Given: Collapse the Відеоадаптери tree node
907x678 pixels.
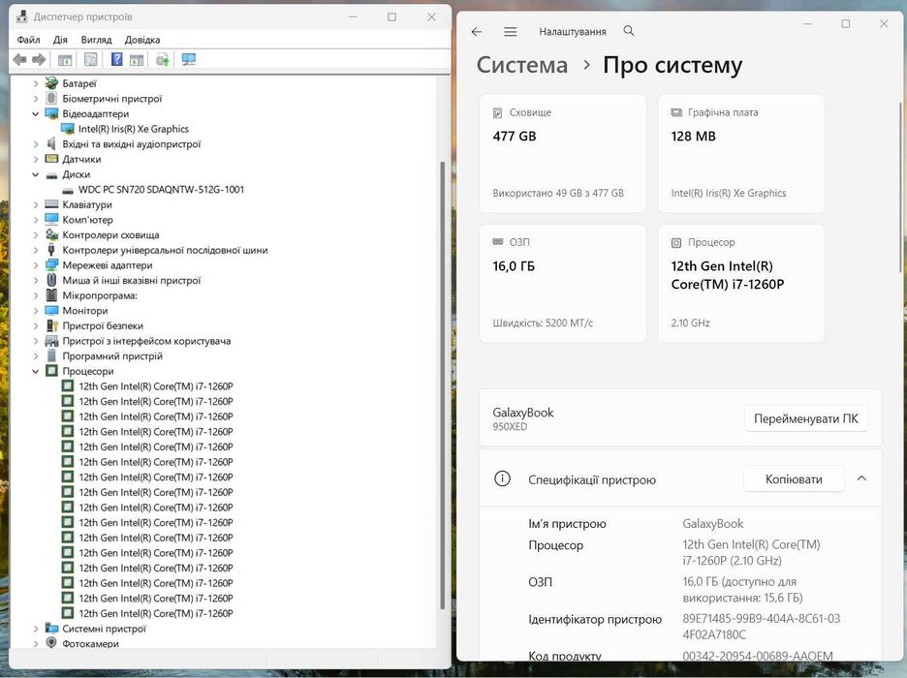Looking at the screenshot, I should click(35, 114).
